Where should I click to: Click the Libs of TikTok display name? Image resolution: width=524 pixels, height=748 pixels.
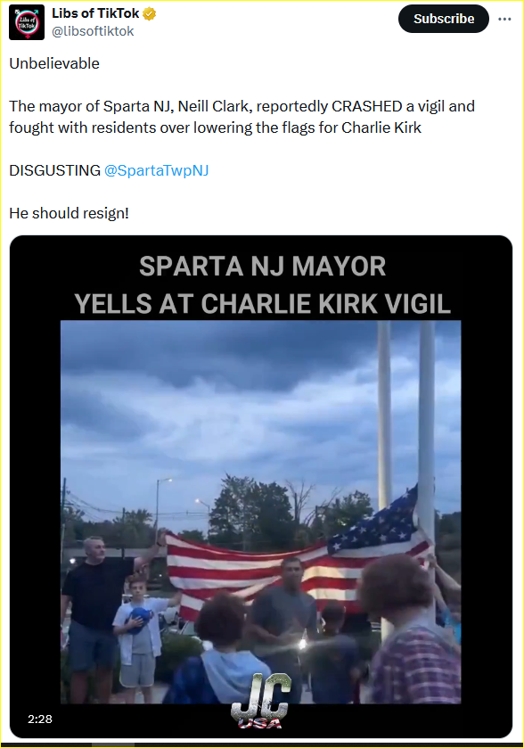click(95, 14)
